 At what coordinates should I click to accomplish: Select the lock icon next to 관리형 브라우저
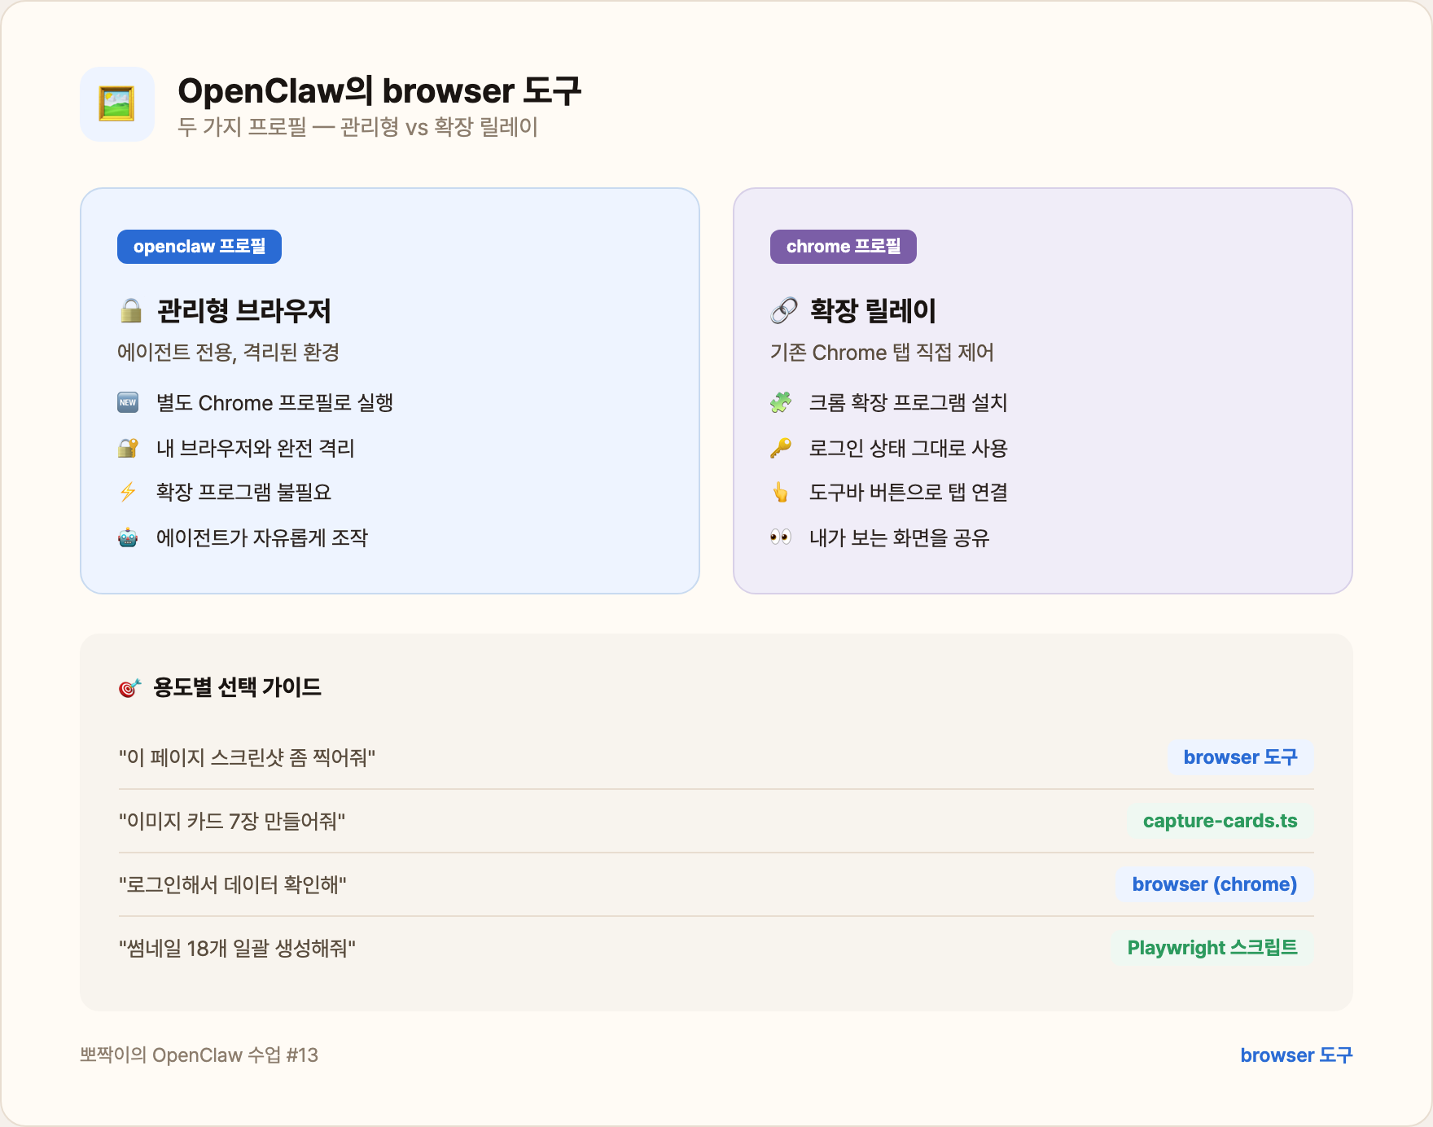click(131, 310)
